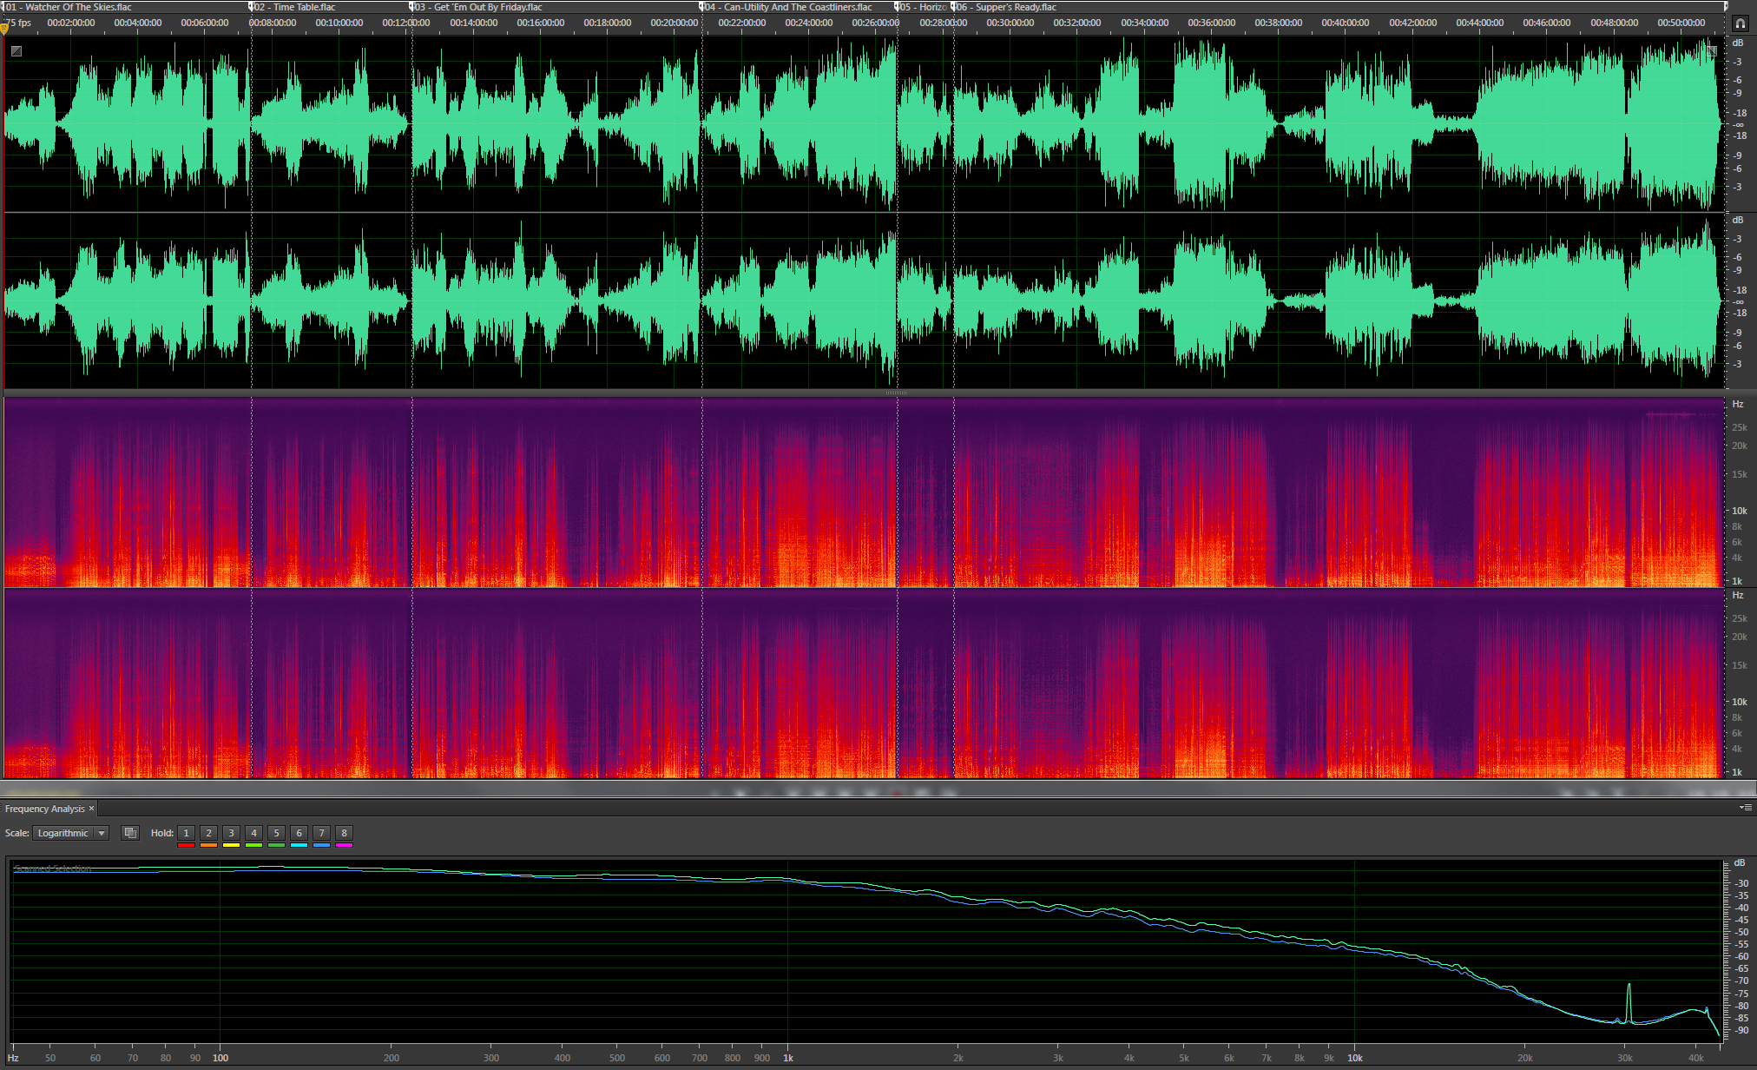Toggle the snapping magnet icon

[1741, 23]
